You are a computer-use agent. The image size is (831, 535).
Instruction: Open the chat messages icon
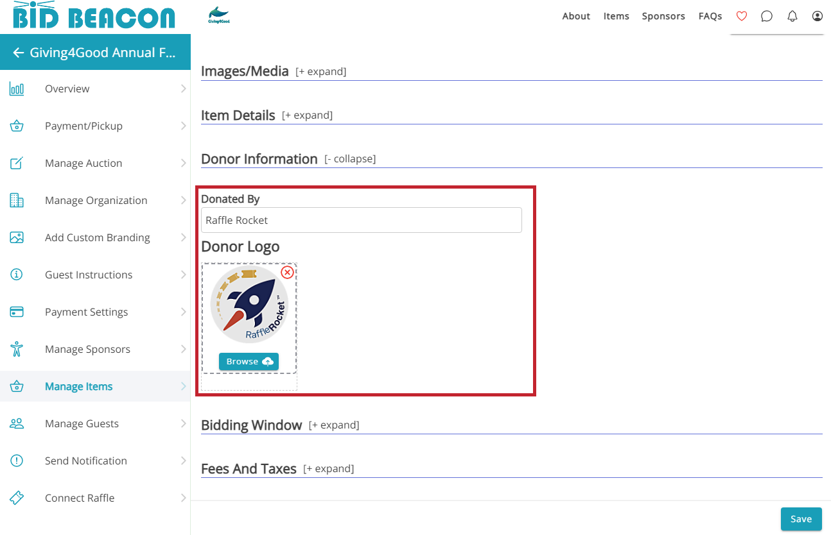click(767, 16)
